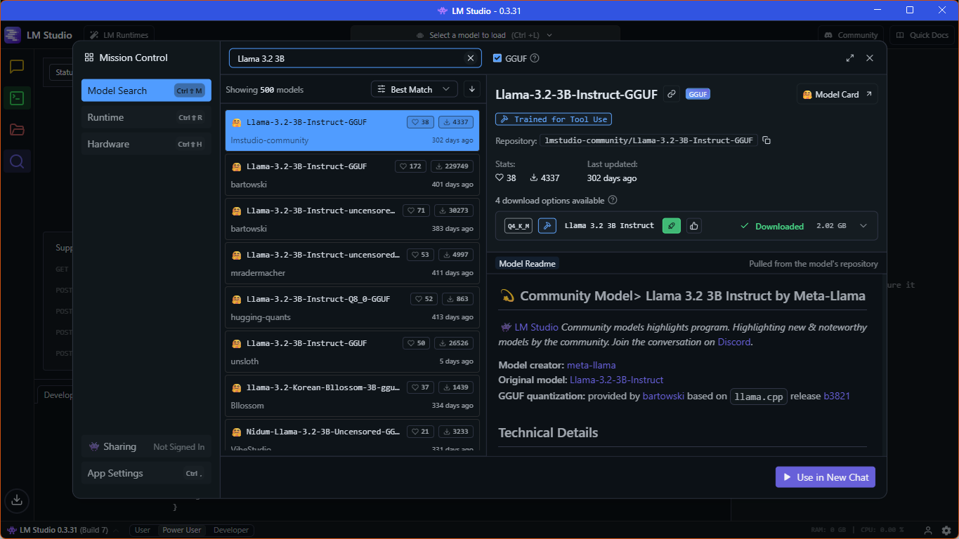
Task: Open the Best Match sort dropdown
Action: 414,89
